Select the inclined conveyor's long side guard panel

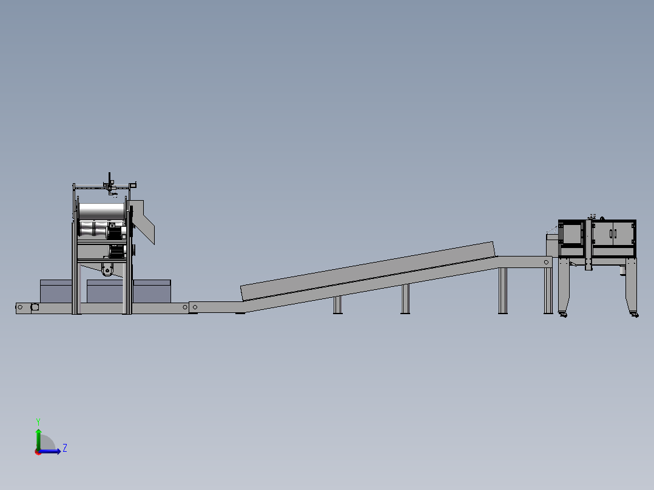click(x=368, y=270)
